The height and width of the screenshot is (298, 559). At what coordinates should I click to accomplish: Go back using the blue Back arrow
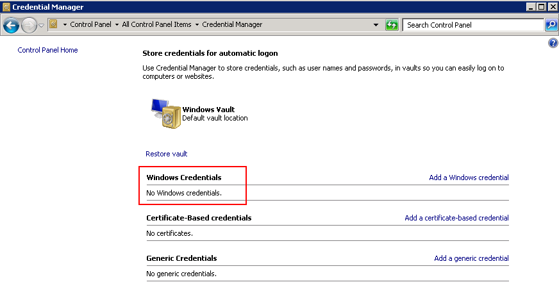coord(11,25)
